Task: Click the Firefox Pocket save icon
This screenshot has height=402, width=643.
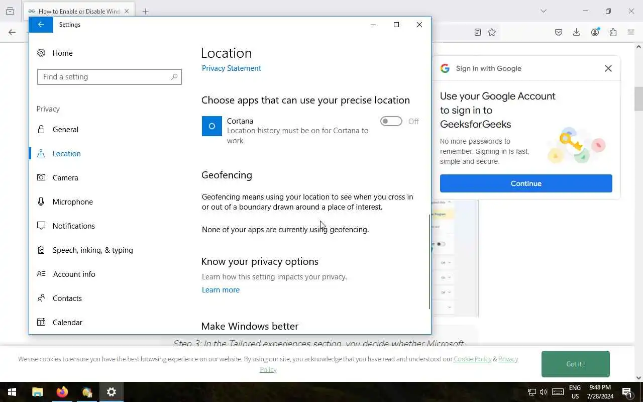Action: point(559,32)
